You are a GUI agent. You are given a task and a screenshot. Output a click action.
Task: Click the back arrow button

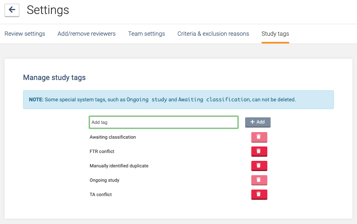[12, 10]
